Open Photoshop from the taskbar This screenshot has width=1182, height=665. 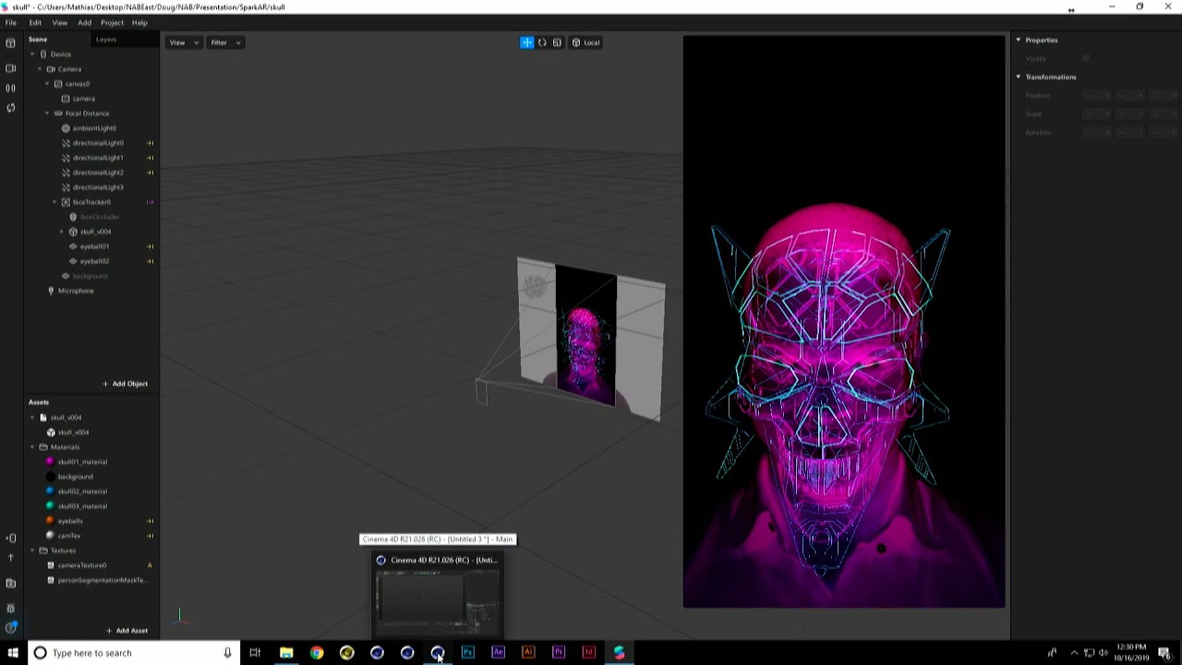point(467,652)
